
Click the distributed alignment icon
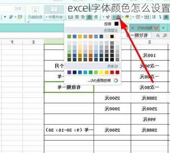71,17
